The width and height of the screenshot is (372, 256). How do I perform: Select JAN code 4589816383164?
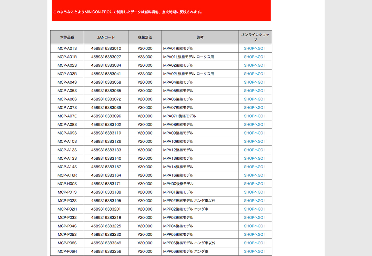point(106,175)
